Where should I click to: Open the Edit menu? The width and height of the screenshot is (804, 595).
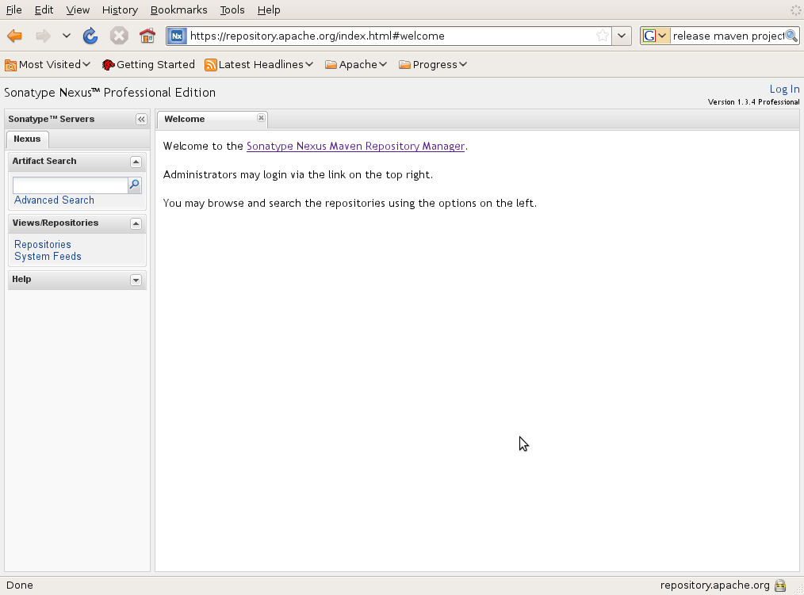(44, 10)
